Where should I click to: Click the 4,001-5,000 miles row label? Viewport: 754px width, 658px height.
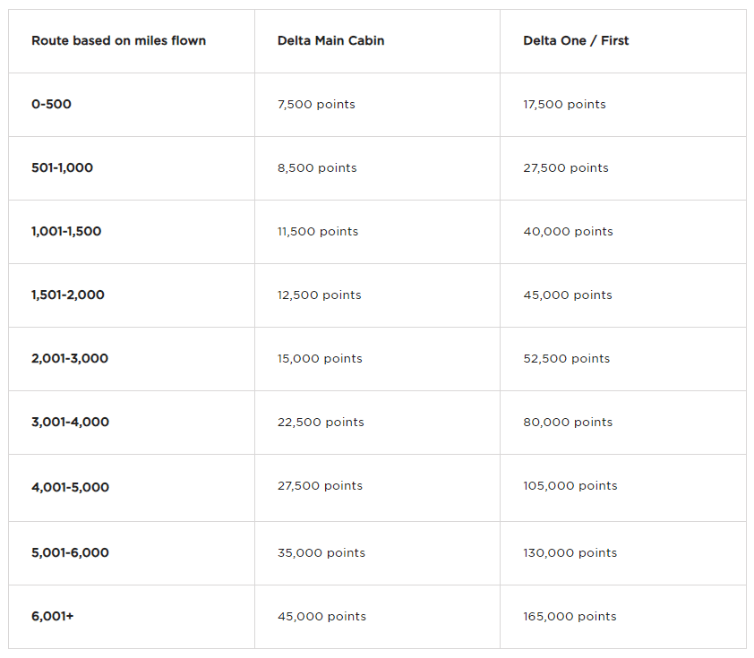point(70,487)
